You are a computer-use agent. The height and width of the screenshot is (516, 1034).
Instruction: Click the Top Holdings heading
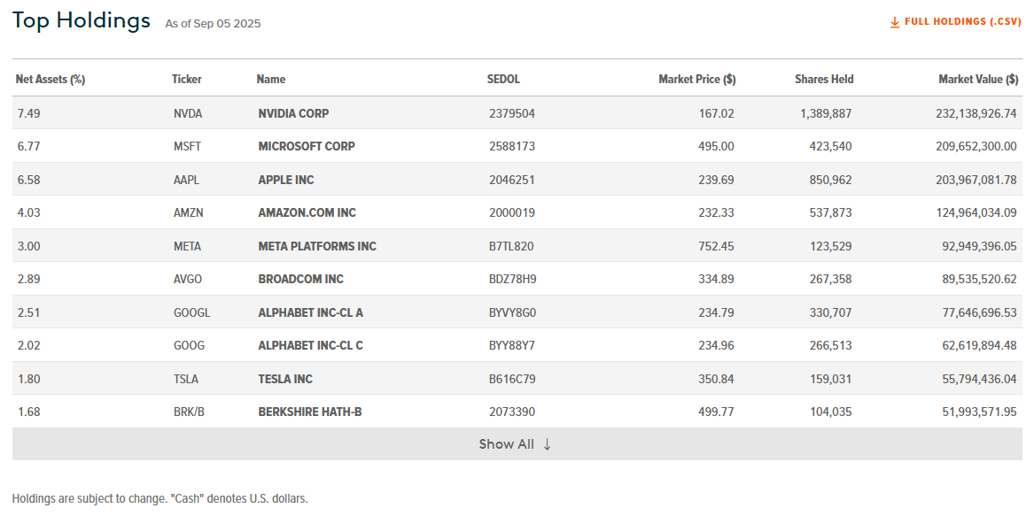82,21
